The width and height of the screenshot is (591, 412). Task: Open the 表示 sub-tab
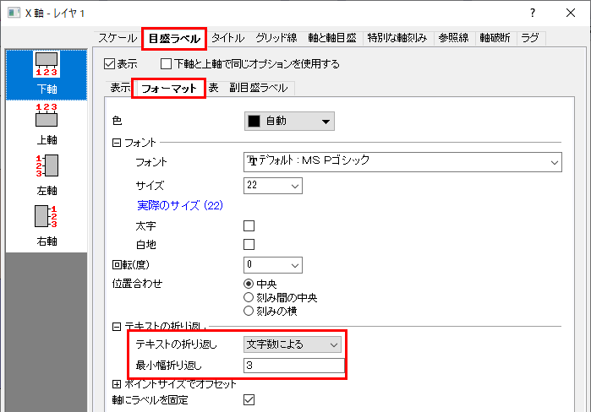click(120, 88)
